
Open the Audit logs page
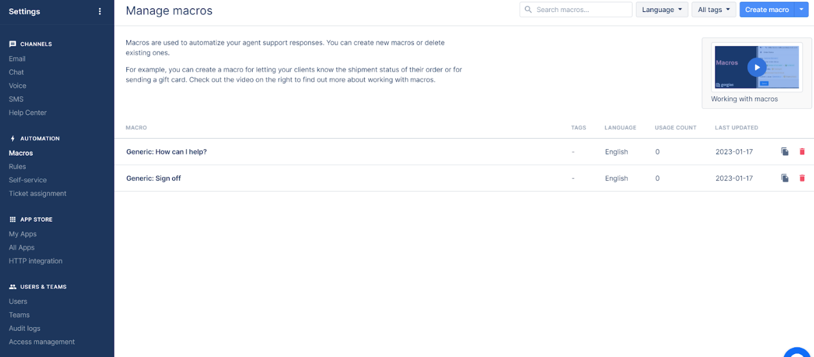coord(25,328)
